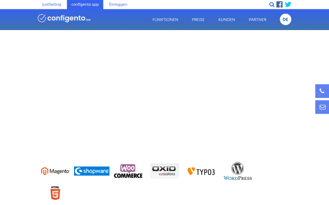Click the WooCommerce logo

[128, 171]
